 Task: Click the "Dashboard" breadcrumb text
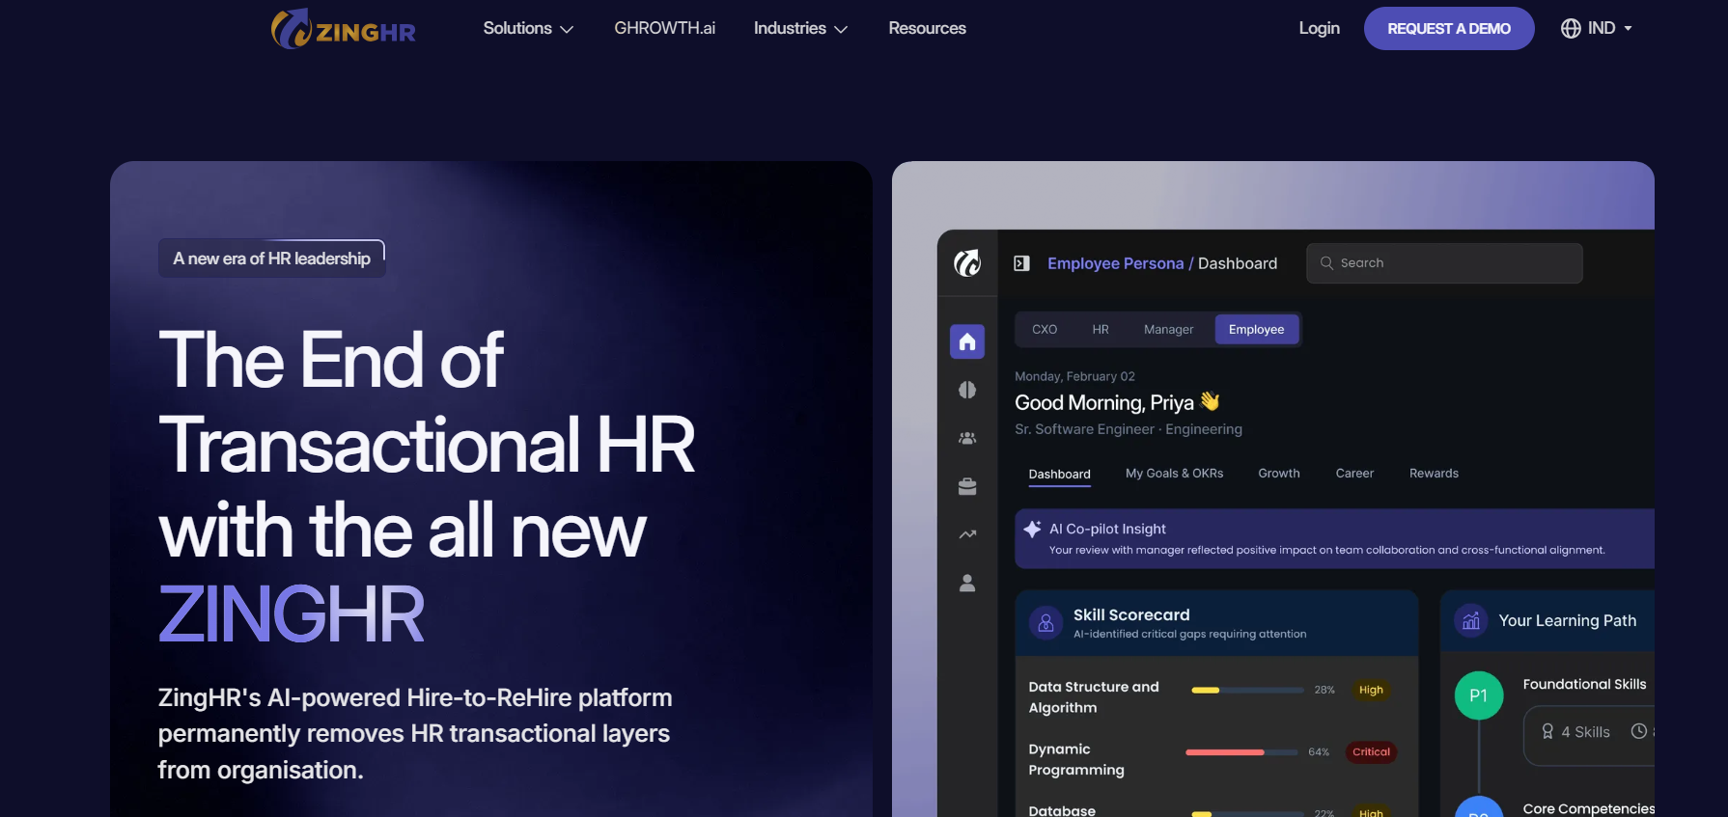(x=1238, y=263)
